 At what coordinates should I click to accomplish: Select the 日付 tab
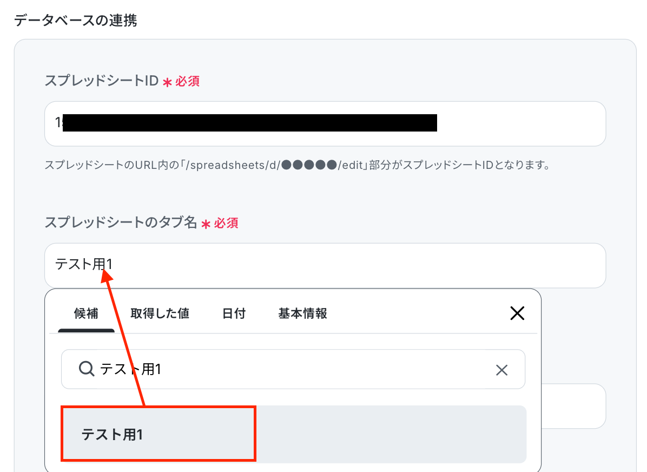pos(234,313)
